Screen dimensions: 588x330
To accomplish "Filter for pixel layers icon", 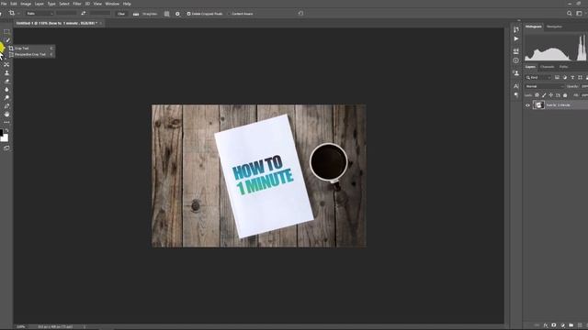I will click(x=558, y=77).
